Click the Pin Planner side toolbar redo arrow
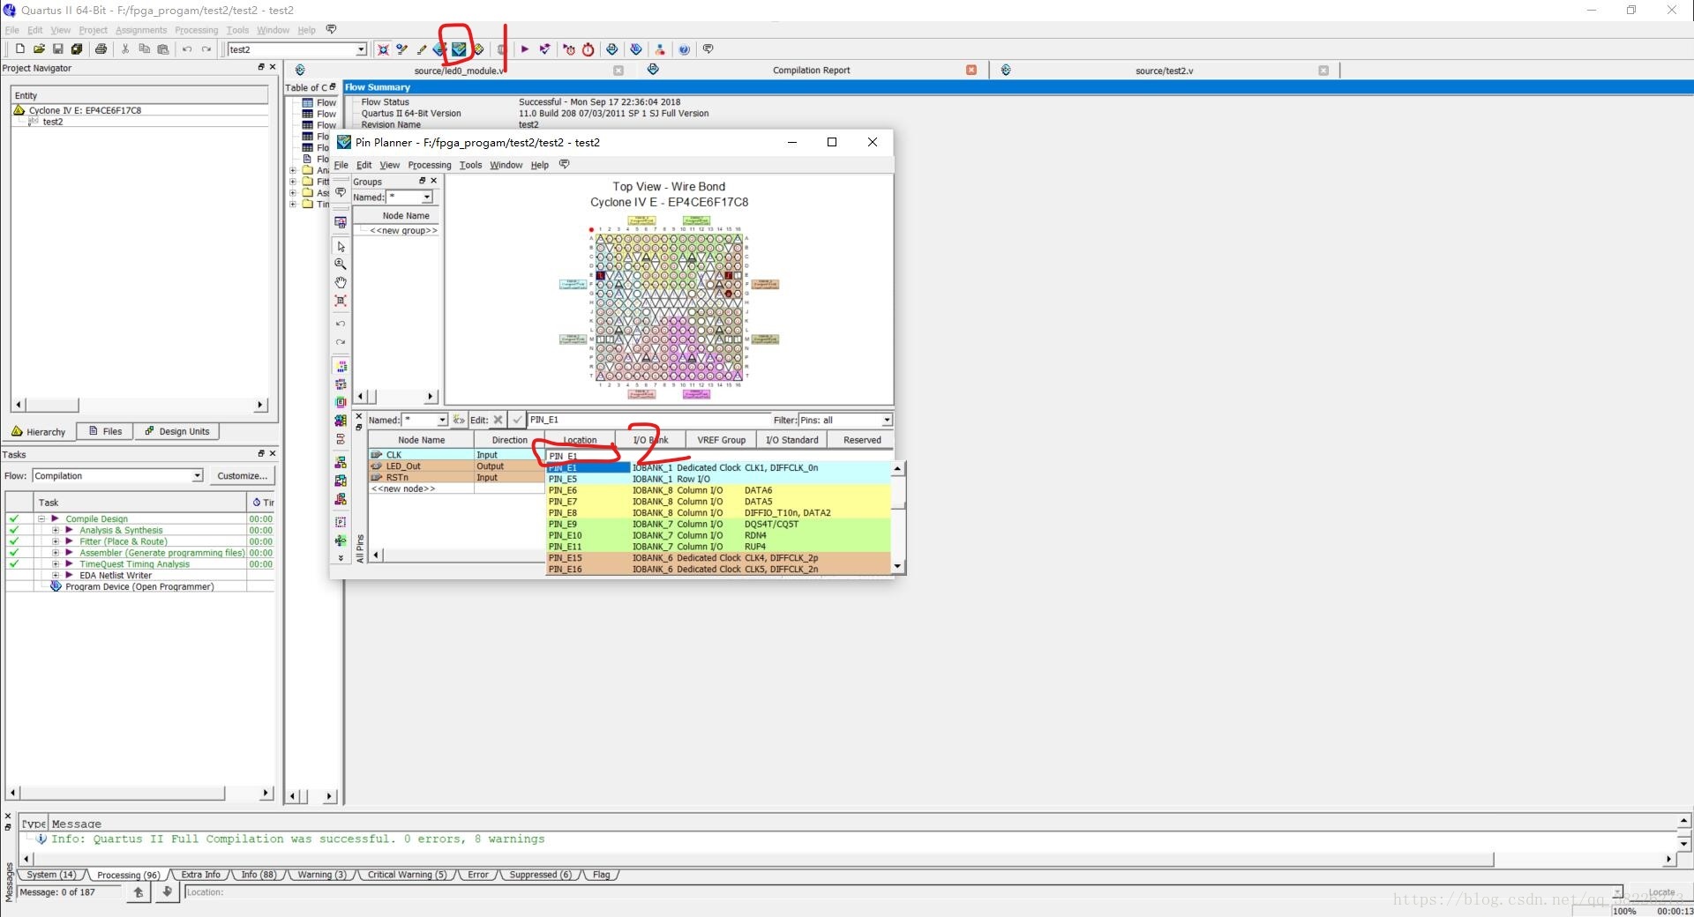Viewport: 1694px width, 917px height. pos(341,342)
